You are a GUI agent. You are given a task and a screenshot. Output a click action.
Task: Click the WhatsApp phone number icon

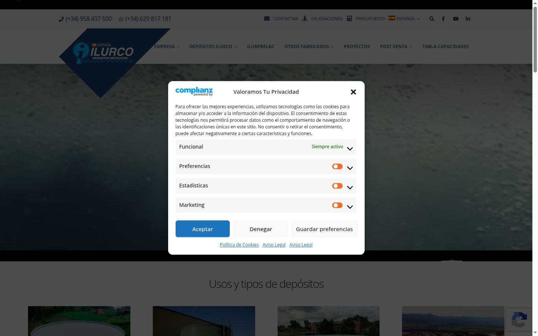(121, 19)
